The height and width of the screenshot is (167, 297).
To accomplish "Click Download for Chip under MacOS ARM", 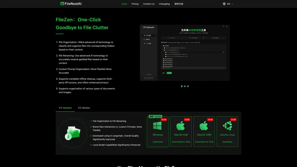I will tap(204, 142).
